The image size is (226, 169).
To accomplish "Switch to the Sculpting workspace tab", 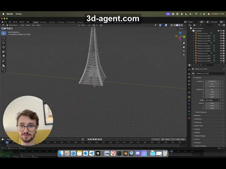I will pos(52,22).
